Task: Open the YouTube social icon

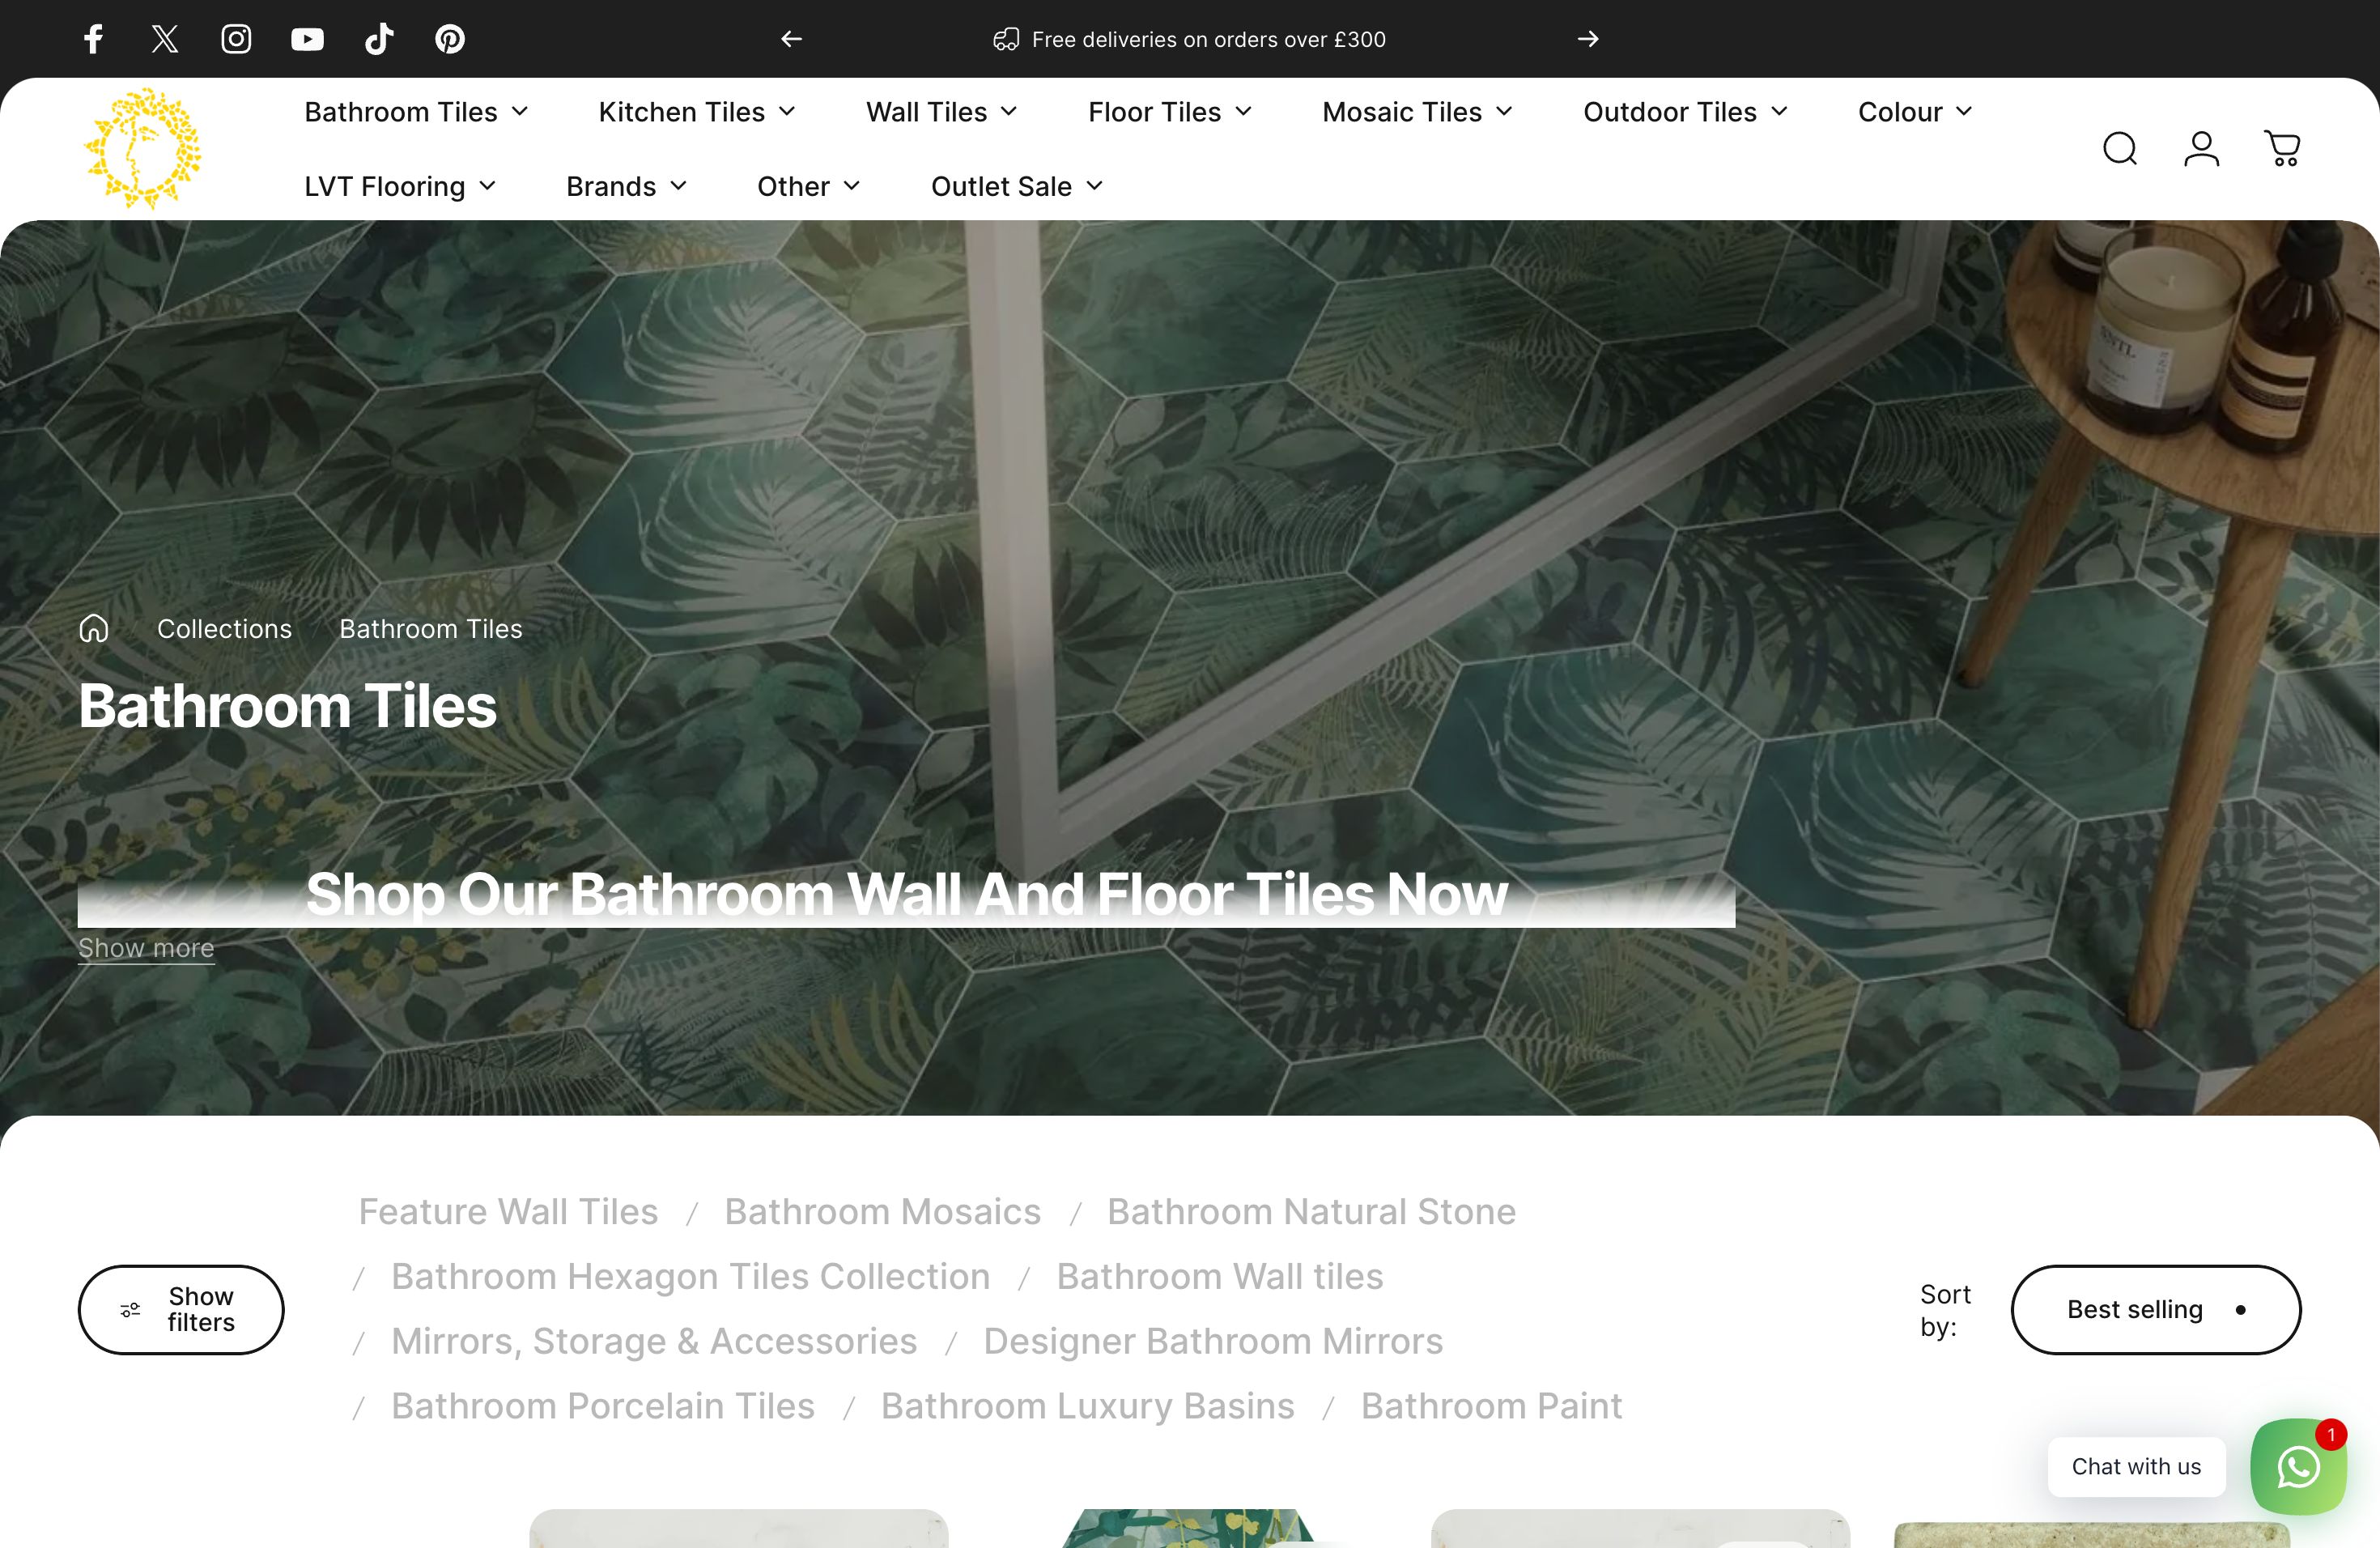Action: (x=307, y=39)
